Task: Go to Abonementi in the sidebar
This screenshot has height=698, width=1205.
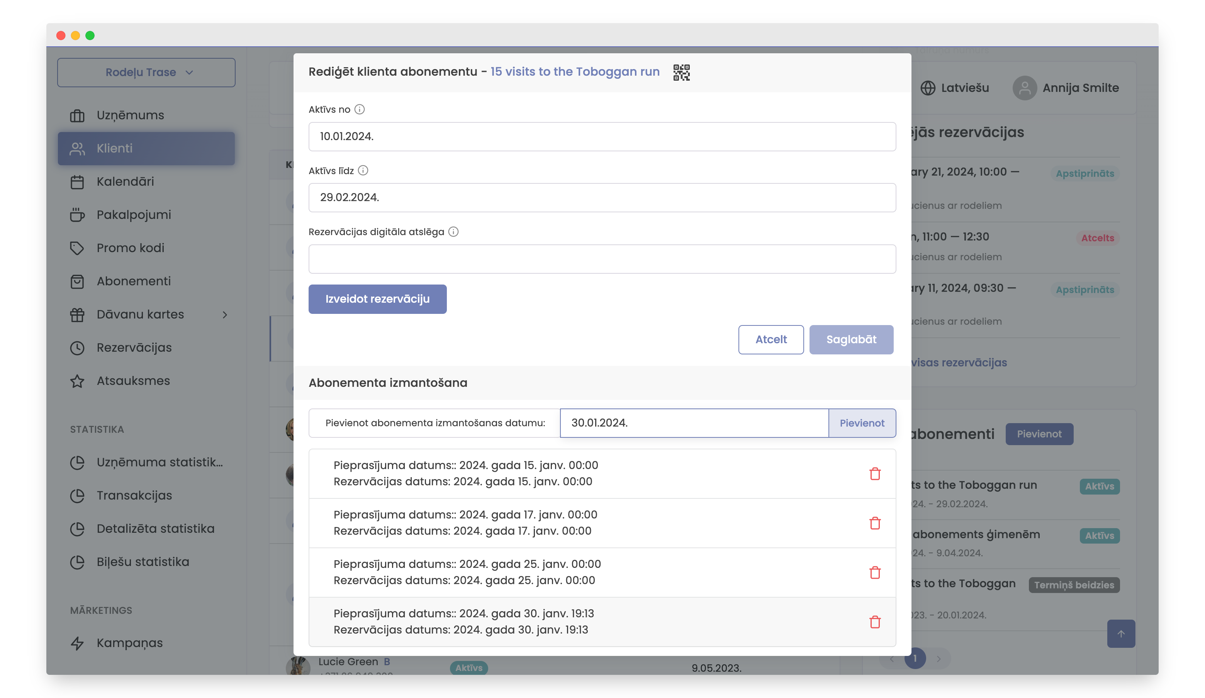Action: coord(133,281)
